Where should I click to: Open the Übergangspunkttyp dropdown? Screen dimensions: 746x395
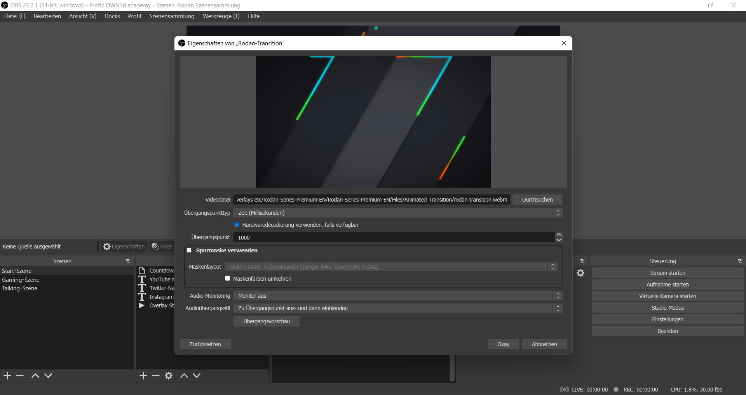pyautogui.click(x=398, y=213)
